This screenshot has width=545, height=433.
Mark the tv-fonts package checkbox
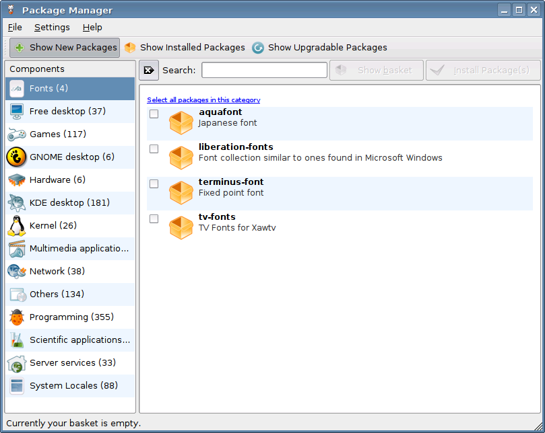(154, 219)
